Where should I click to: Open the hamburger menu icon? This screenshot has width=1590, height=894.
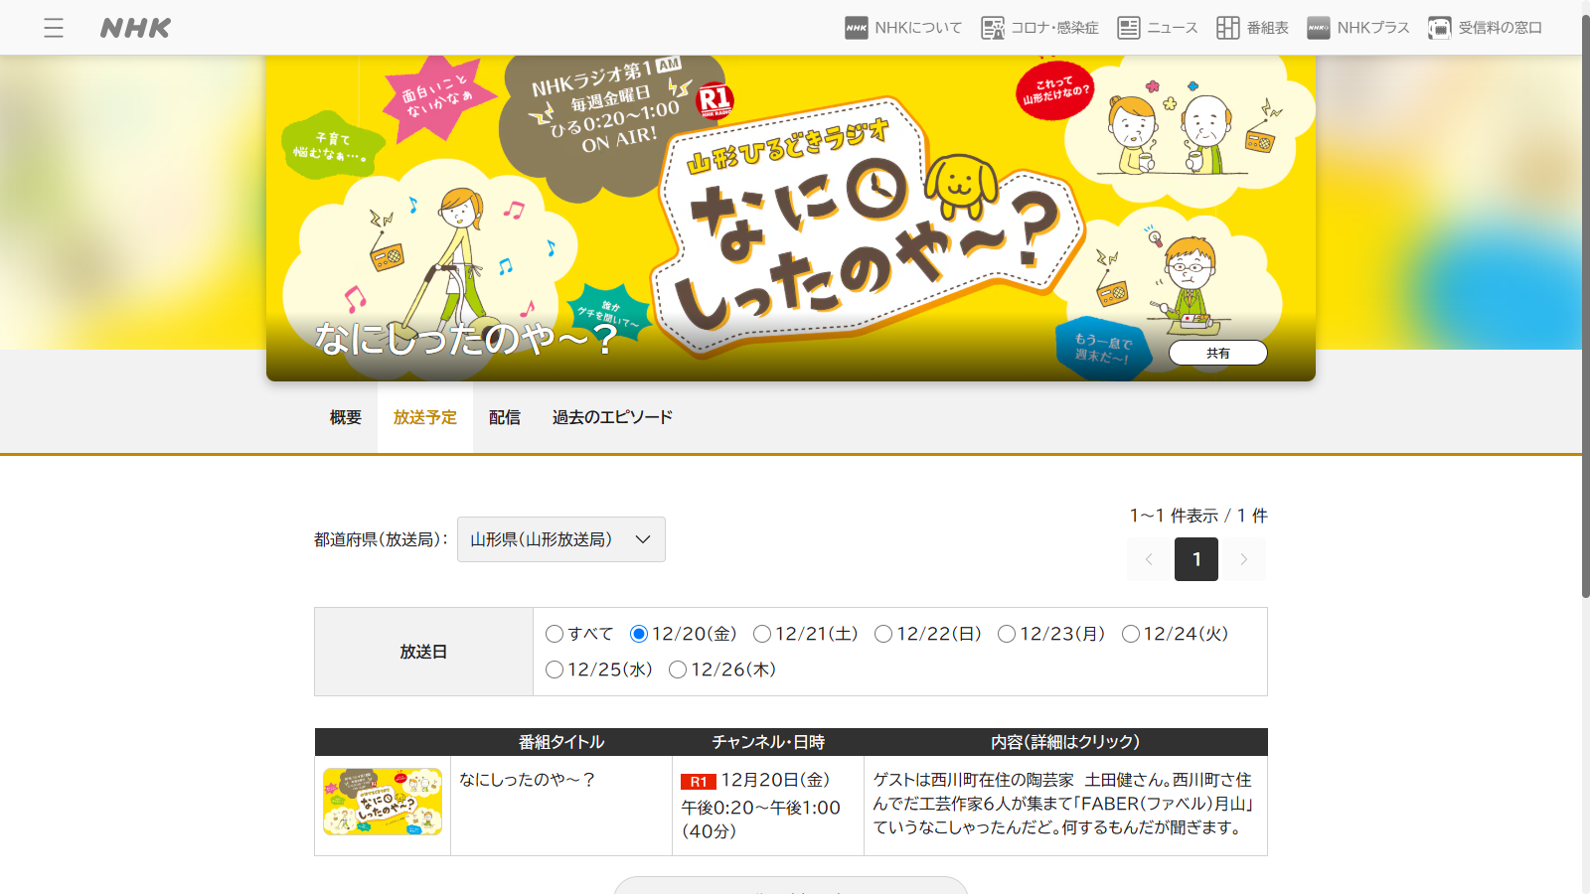(x=54, y=28)
